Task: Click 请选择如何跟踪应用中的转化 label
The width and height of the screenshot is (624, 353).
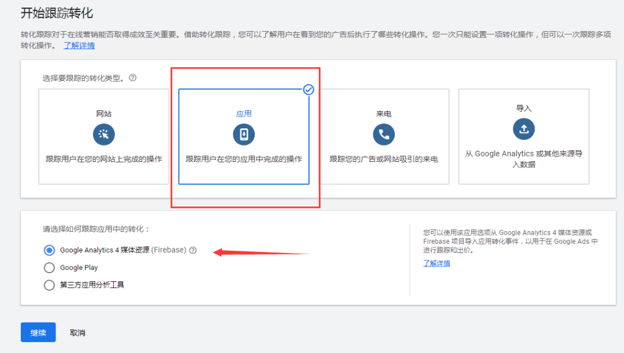Action: tap(96, 229)
